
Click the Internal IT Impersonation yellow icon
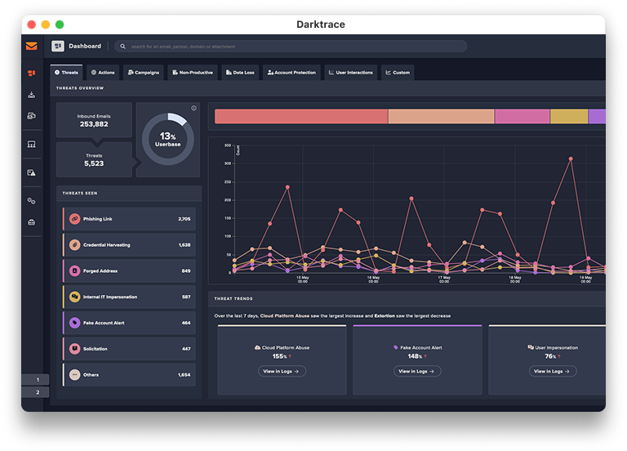[x=75, y=297]
